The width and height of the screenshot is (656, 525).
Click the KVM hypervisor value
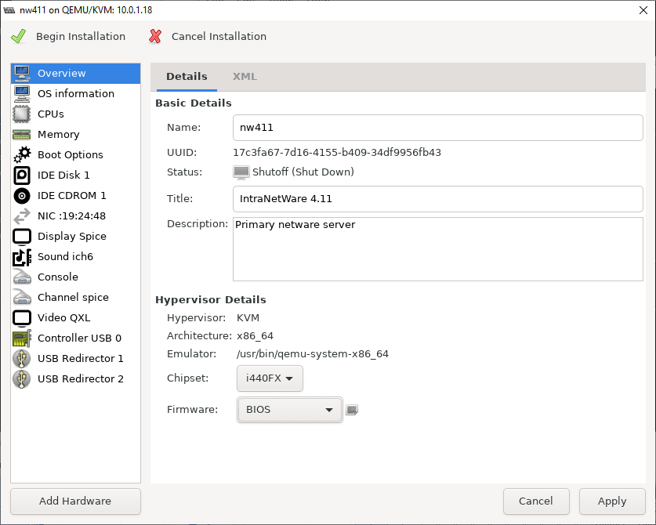coord(248,318)
